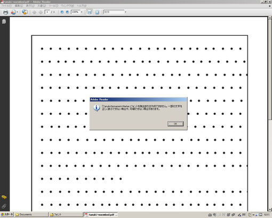Open the Attachments paperclip icon in sidebar
Viewport: 272px width, 218px height.
[4, 206]
